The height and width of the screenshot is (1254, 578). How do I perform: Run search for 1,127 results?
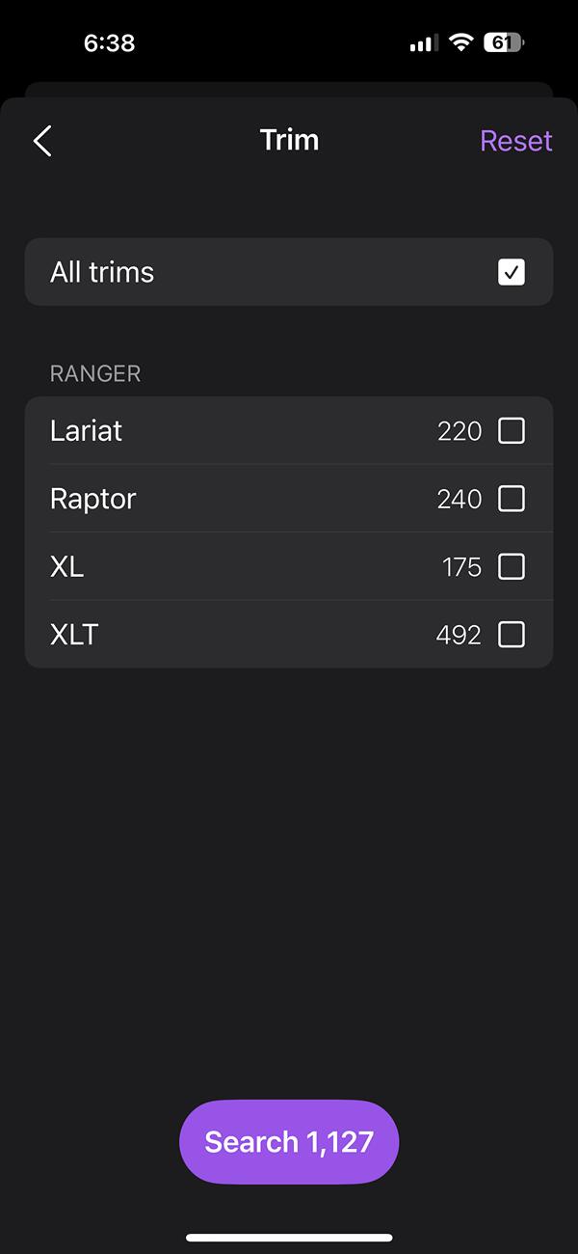point(289,1142)
